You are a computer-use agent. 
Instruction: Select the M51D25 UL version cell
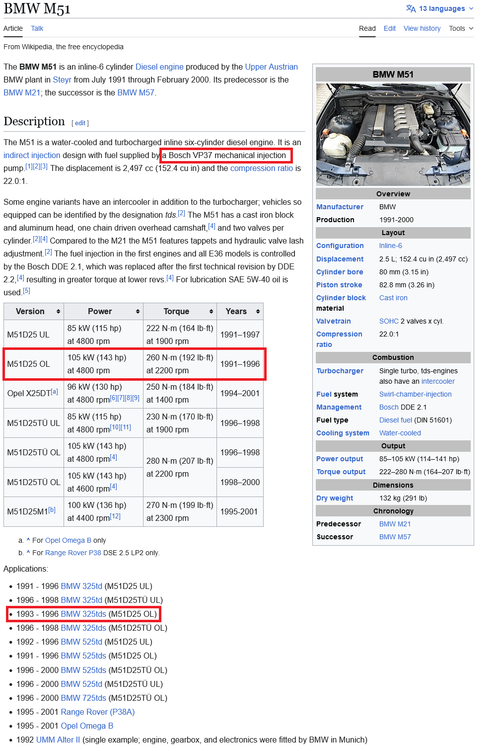[34, 334]
